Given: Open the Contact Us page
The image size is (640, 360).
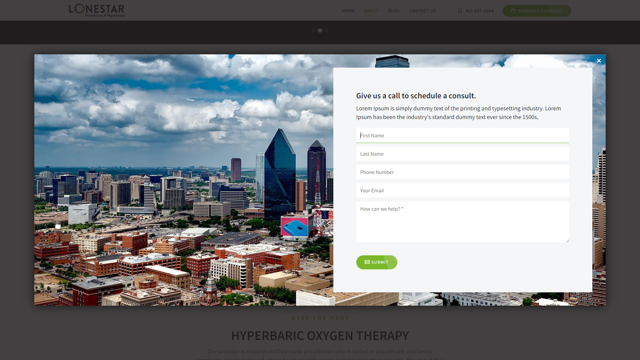Looking at the screenshot, I should point(422,11).
